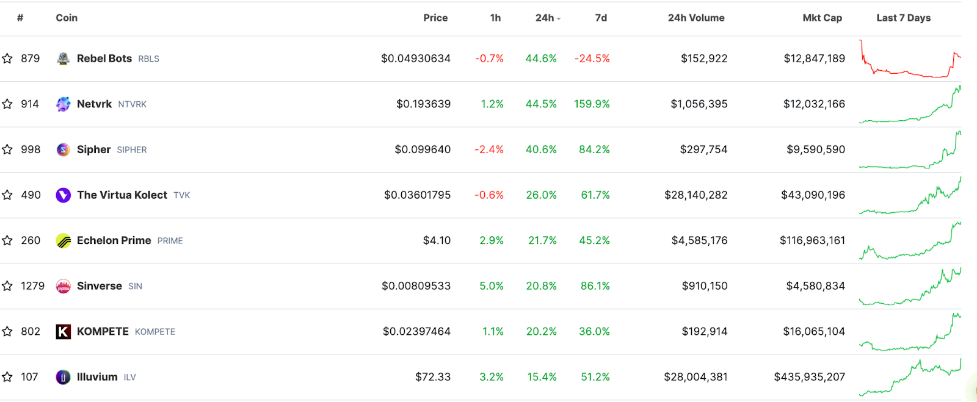Sort by the 1h change header
This screenshot has width=977, height=402.
coord(495,18)
